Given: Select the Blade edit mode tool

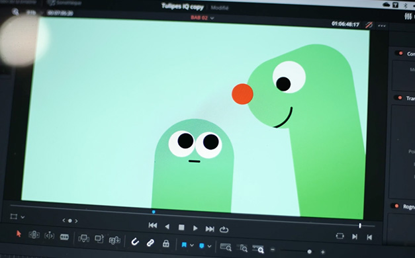Looking at the screenshot, I should [x=64, y=237].
